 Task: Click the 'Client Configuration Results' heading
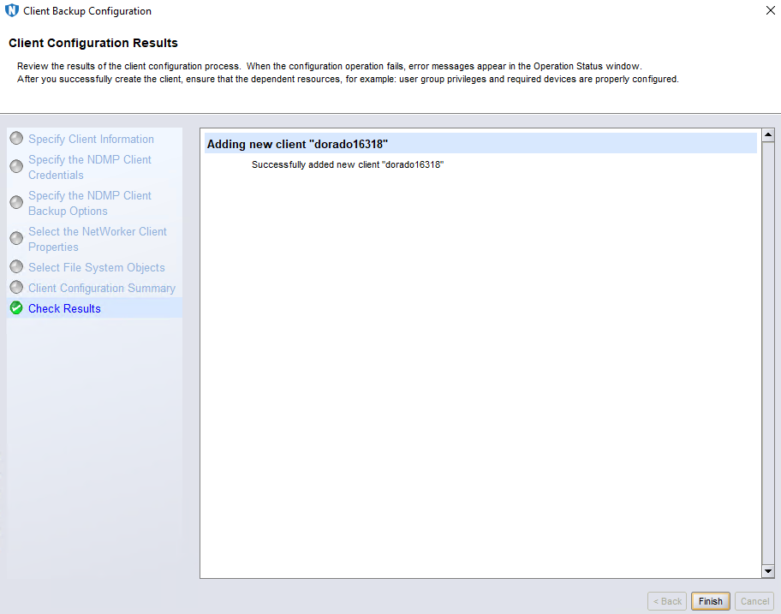(93, 43)
